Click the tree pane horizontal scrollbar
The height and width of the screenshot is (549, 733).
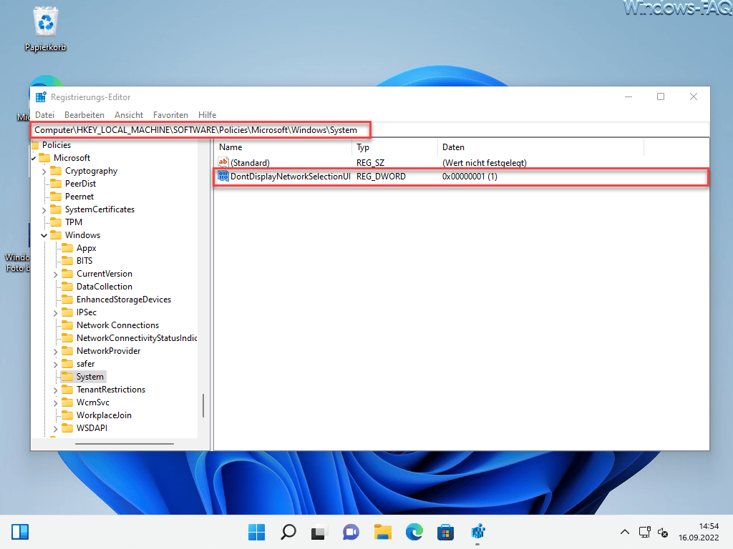tap(125, 444)
